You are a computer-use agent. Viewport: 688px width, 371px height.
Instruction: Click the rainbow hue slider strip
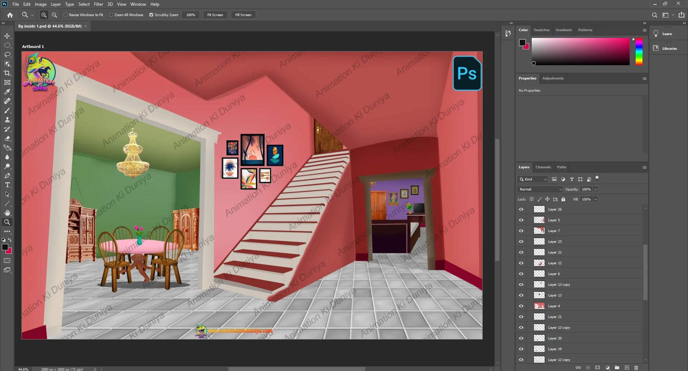click(x=639, y=52)
